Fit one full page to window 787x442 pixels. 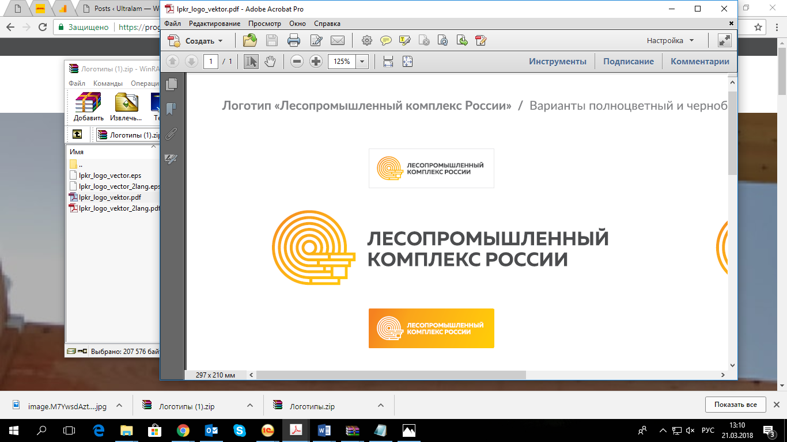(x=407, y=61)
